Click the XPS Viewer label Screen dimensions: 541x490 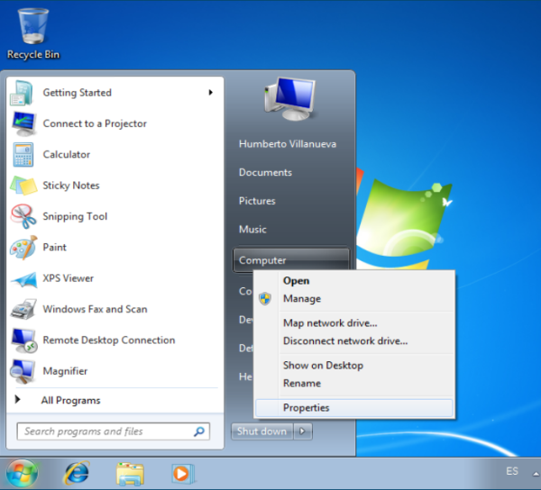(68, 278)
